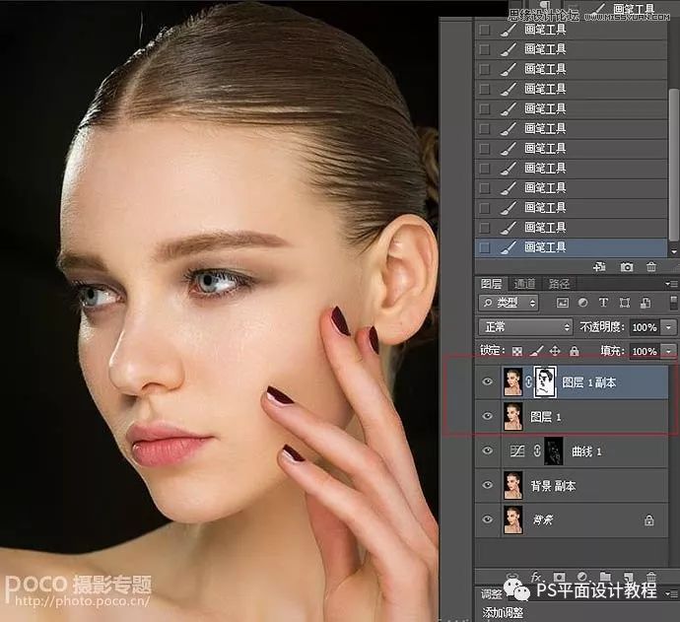Hide the 背景 副本 layer
This screenshot has height=622, width=680.
pos(487,485)
